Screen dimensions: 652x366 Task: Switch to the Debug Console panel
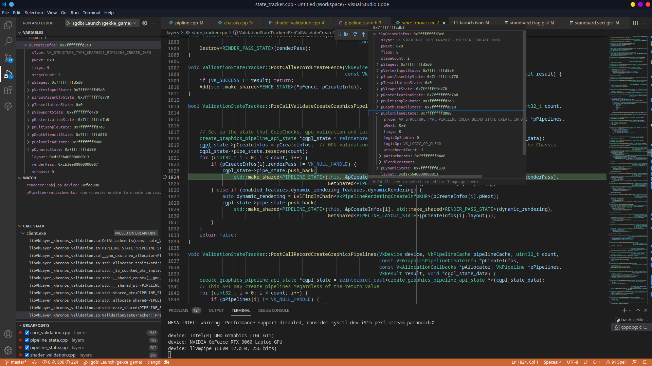click(x=273, y=310)
